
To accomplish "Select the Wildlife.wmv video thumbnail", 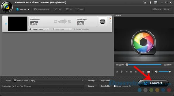I will tap(18, 24).
